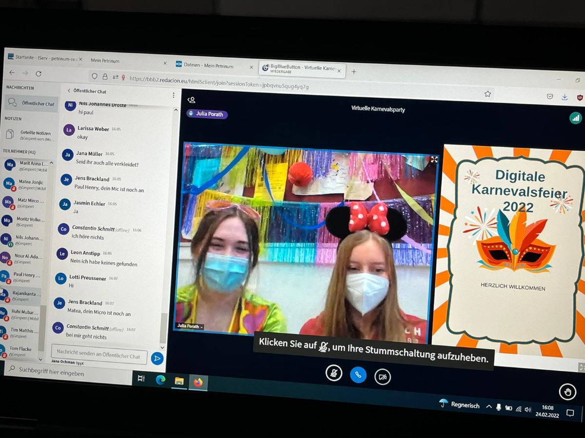Screen dimensions: 585x438
Task: Unmute microphone using the crossed mic button
Action: coord(334,373)
